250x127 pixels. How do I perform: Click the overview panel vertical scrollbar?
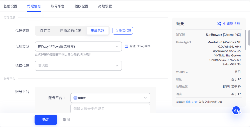[246, 39]
